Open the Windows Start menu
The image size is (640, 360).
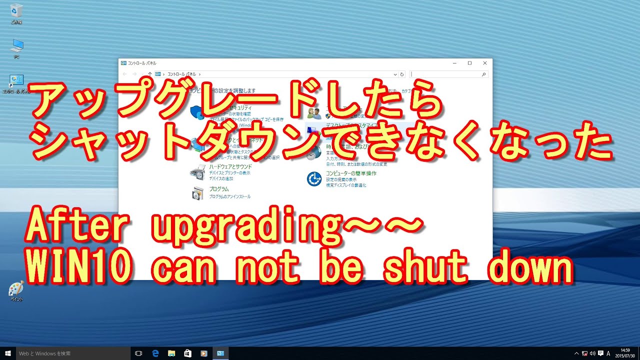[7, 353]
